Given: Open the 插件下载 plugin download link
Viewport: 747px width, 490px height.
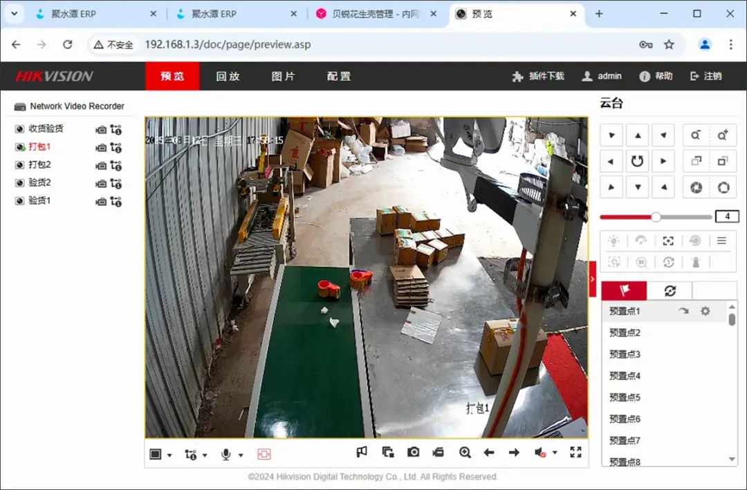Looking at the screenshot, I should click(538, 76).
